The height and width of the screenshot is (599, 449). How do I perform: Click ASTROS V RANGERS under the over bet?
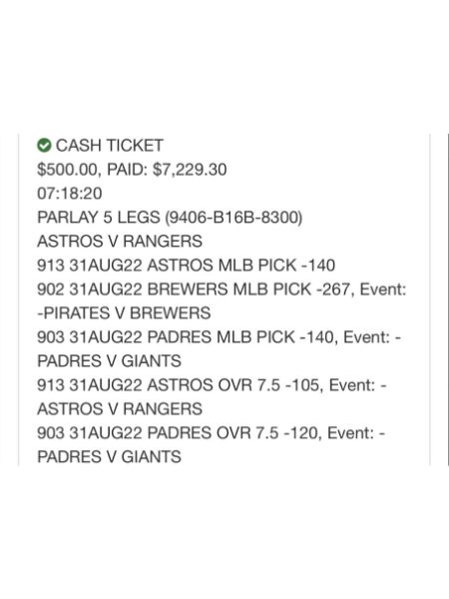120,409
